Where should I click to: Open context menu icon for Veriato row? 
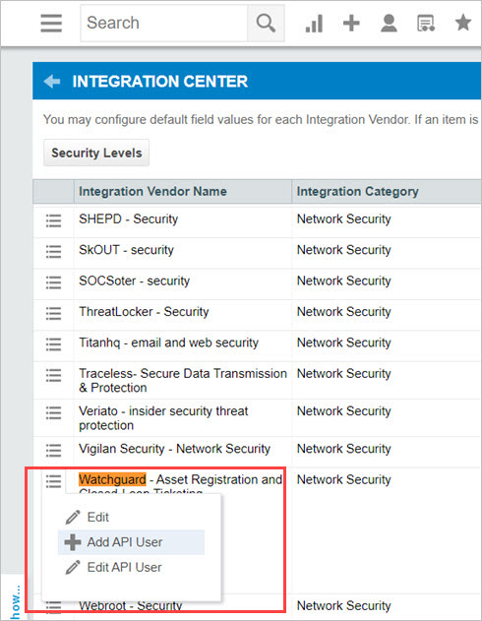click(x=53, y=412)
